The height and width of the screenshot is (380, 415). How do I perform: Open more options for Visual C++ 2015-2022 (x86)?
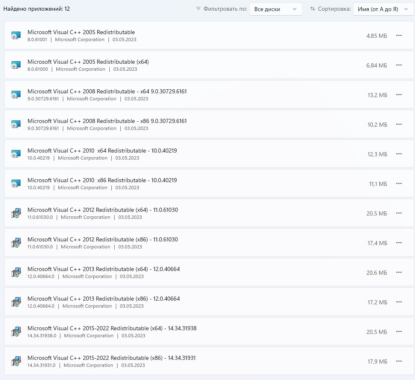[399, 361]
